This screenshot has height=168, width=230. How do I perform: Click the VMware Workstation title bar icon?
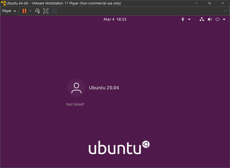coord(3,3)
